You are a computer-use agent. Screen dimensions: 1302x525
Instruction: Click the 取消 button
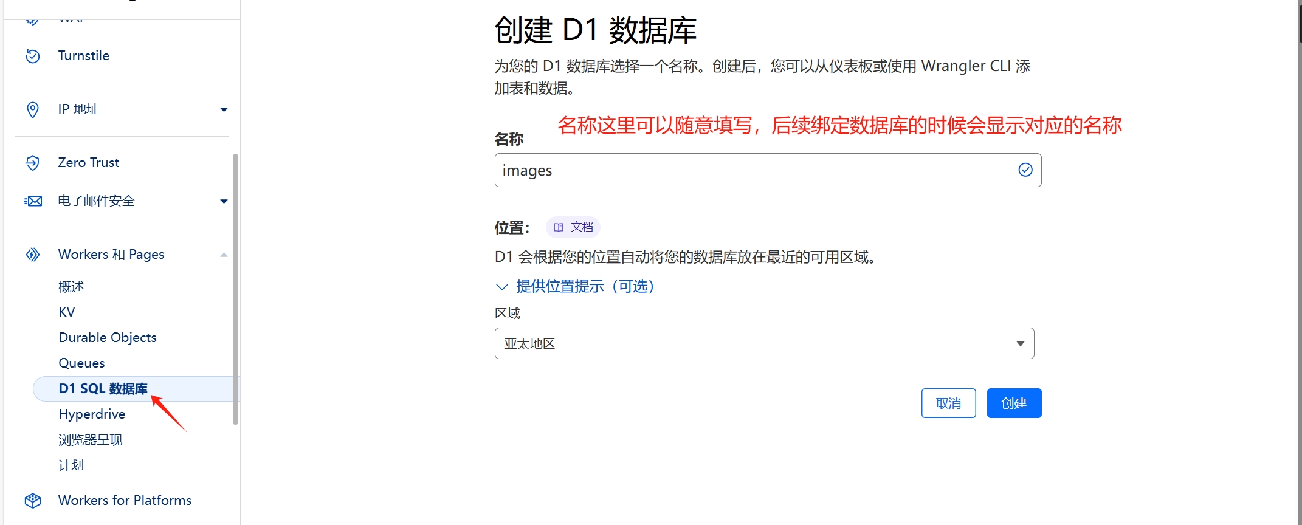coord(948,403)
